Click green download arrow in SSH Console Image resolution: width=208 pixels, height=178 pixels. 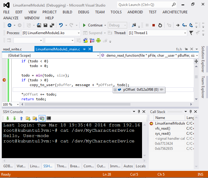(x=7, y=118)
